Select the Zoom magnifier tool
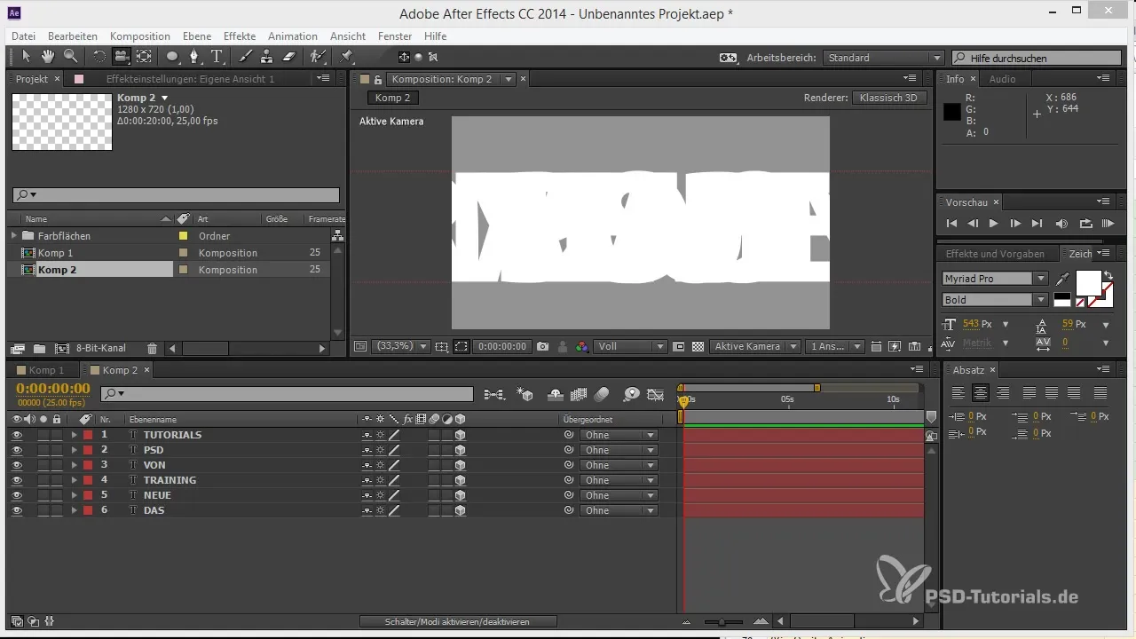1136x639 pixels. pyautogui.click(x=69, y=57)
